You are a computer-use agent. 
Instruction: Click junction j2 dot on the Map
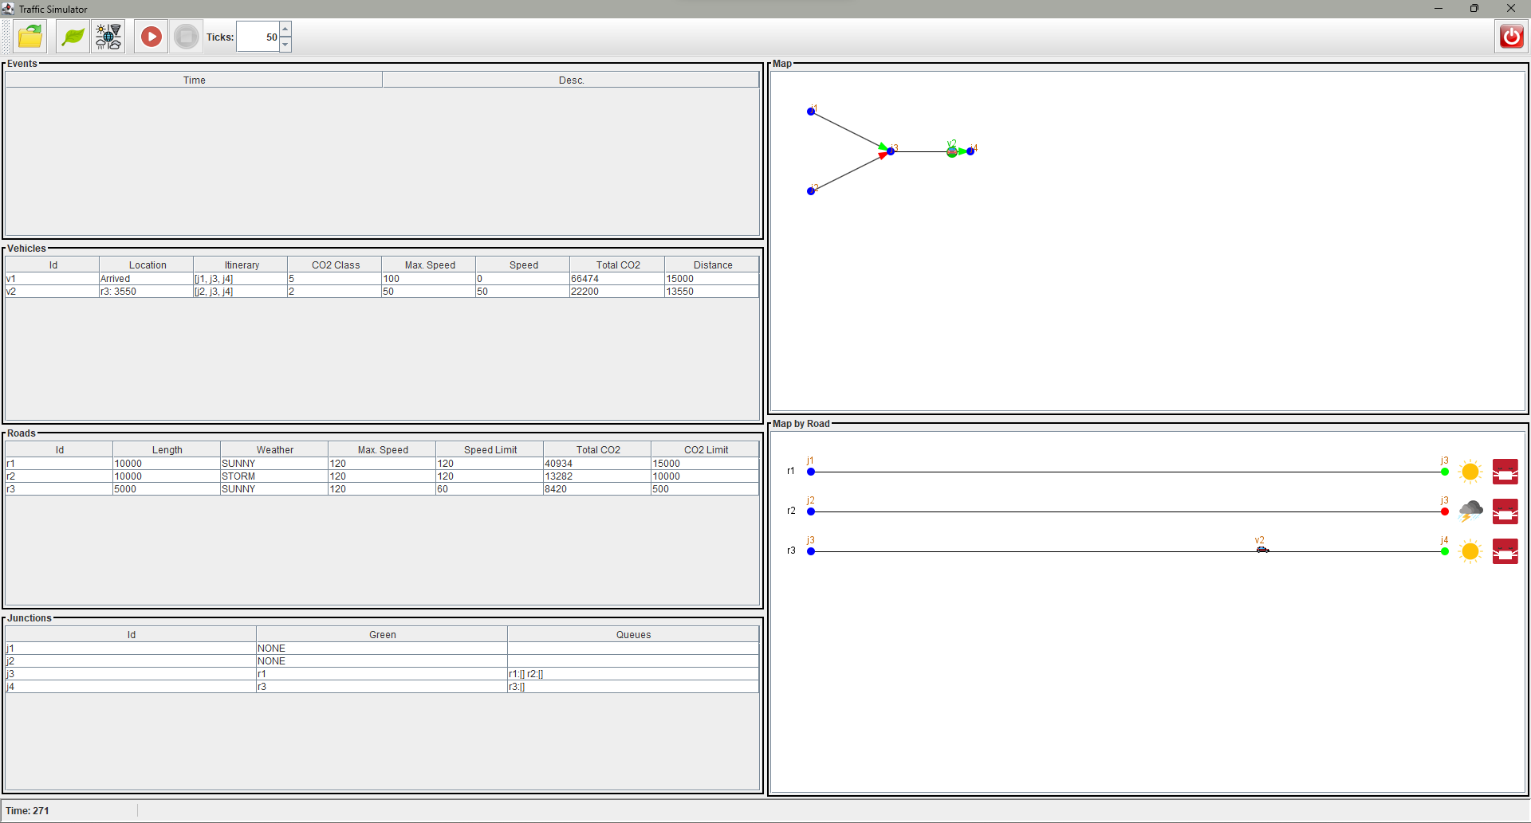tap(811, 191)
